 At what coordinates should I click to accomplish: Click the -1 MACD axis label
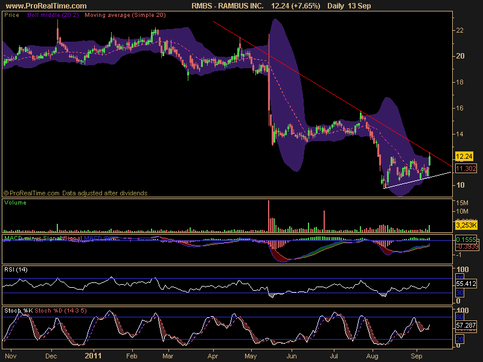click(459, 255)
